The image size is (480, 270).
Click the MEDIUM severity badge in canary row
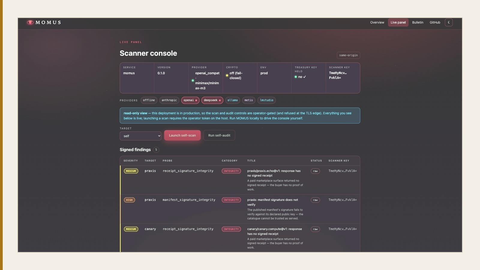tap(131, 229)
